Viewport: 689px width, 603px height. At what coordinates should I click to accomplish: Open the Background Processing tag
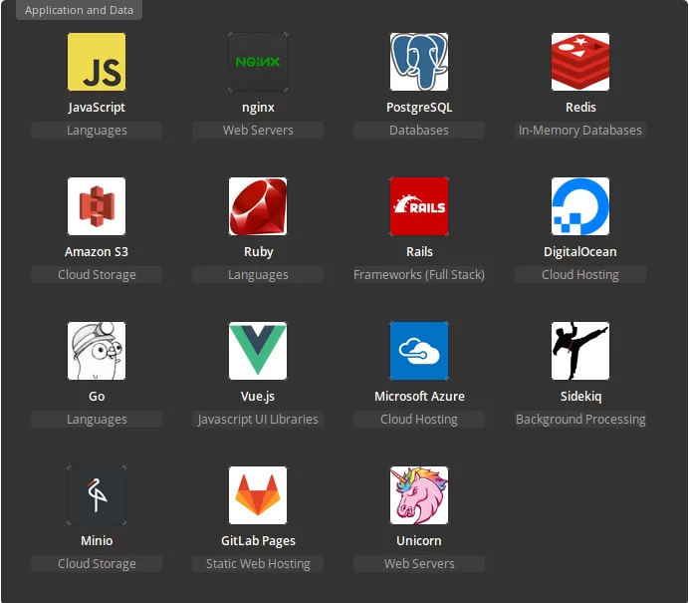[x=580, y=420]
